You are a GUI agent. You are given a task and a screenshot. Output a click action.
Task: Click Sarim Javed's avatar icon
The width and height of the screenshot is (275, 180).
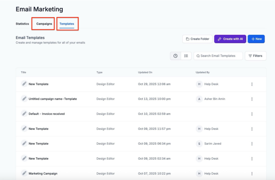point(199,144)
